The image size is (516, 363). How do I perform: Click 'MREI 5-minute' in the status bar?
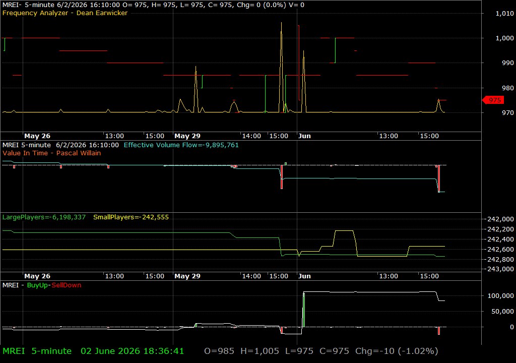click(x=37, y=351)
